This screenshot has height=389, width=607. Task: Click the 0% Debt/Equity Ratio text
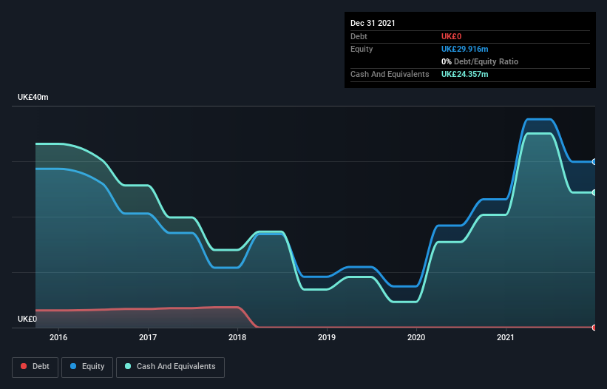tap(480, 61)
